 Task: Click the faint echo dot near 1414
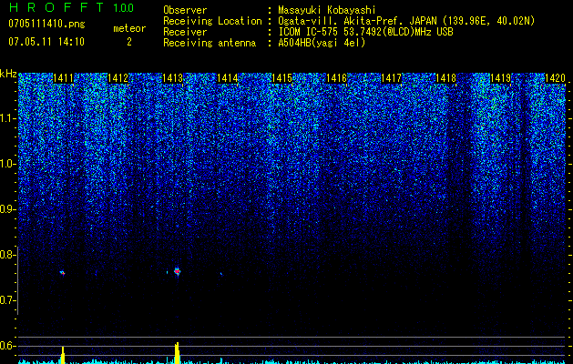221,273
